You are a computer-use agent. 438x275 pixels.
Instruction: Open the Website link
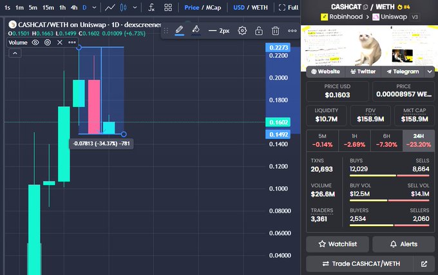[326, 71]
